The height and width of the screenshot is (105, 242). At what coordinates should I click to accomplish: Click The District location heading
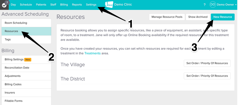pos(73,79)
